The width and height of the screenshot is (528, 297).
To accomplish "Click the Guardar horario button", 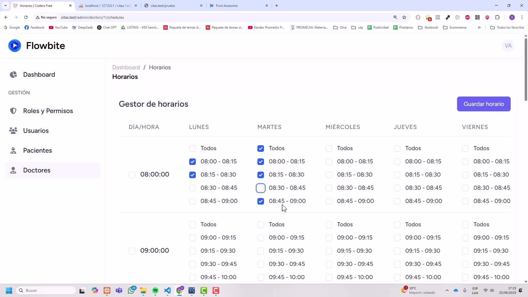I will click(x=484, y=104).
